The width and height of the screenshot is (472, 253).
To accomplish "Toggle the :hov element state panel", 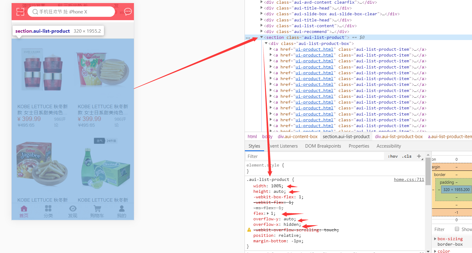I will tap(393, 156).
